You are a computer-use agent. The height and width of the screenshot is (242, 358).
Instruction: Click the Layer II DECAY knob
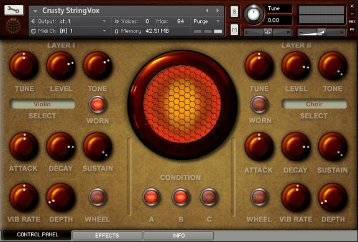296,147
